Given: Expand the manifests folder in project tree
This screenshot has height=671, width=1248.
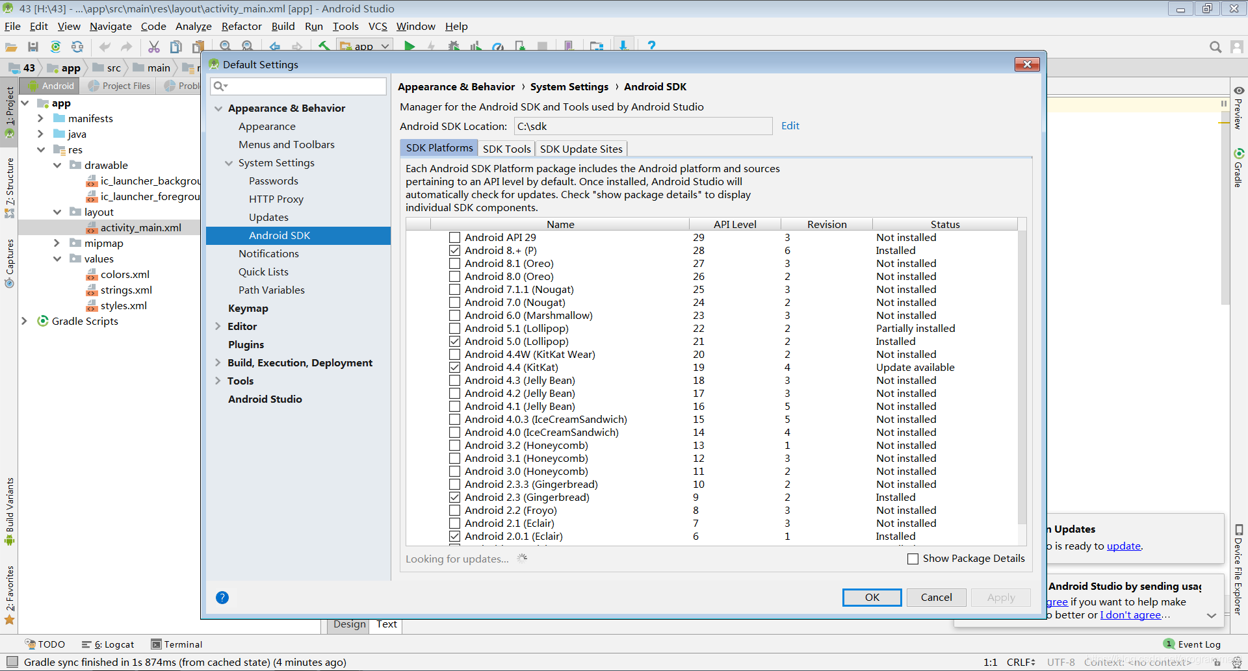Looking at the screenshot, I should (x=40, y=118).
